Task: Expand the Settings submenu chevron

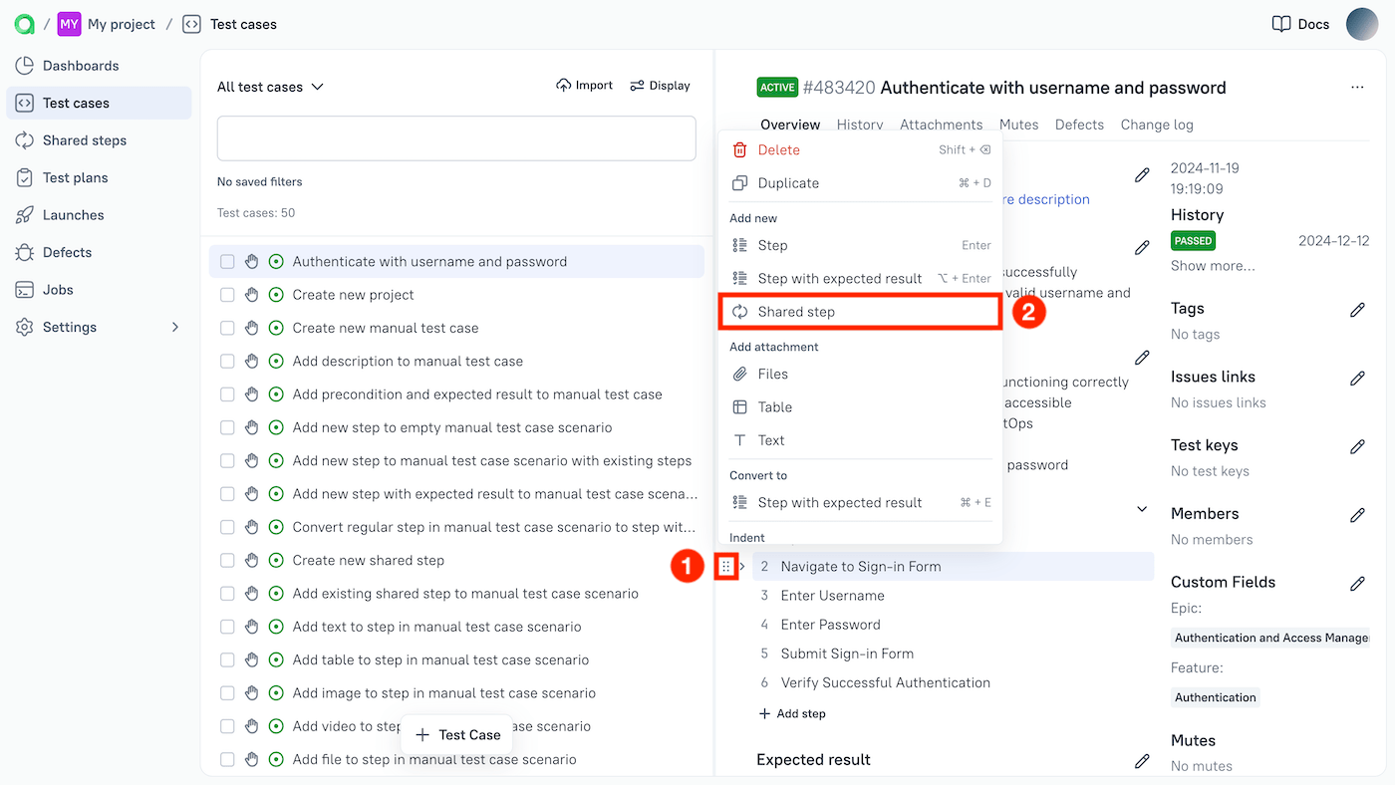Action: (x=175, y=326)
